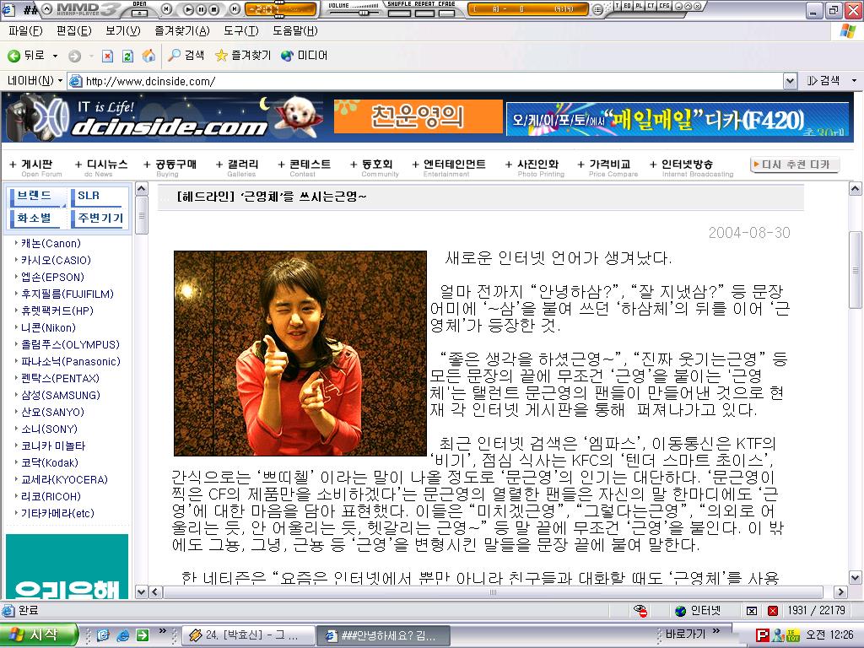Click the article photo of the girl
Screen dimensions: 864x648
pos(300,353)
